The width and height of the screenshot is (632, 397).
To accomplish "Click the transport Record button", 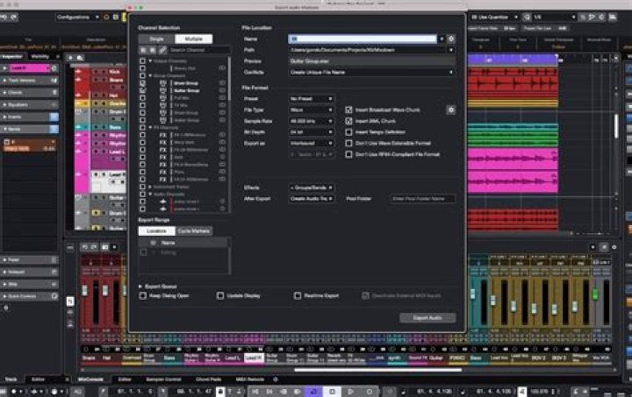I will click(370, 392).
